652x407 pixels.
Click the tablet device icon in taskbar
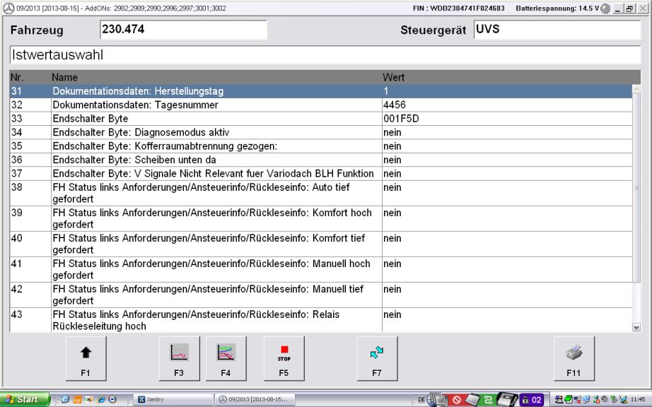(472, 399)
